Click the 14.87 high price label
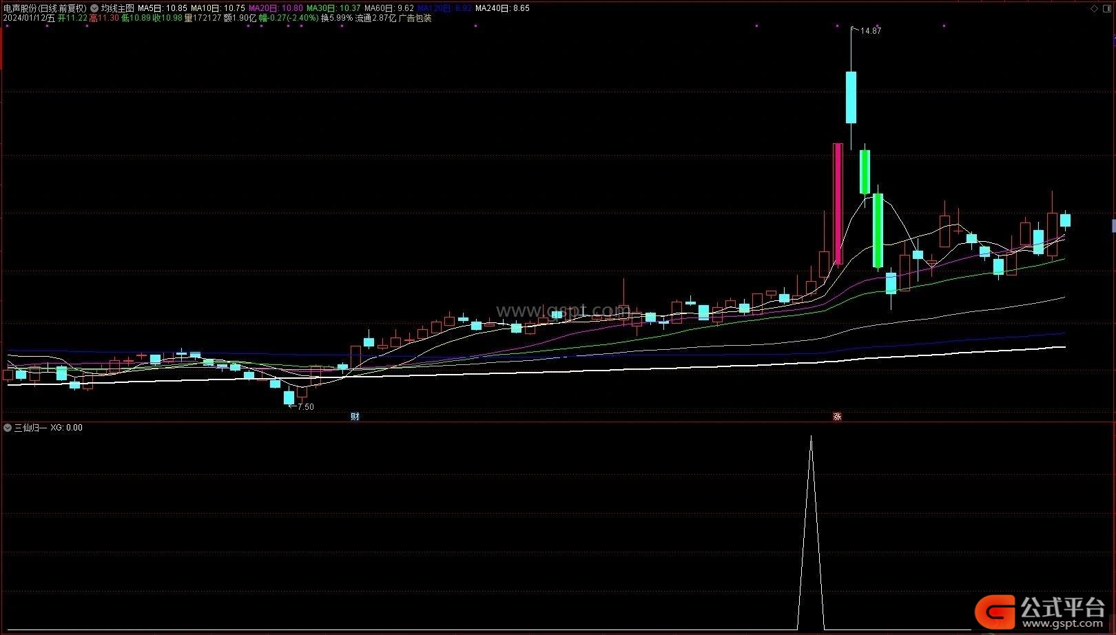Screen dimensions: 1116x635 [x=871, y=31]
